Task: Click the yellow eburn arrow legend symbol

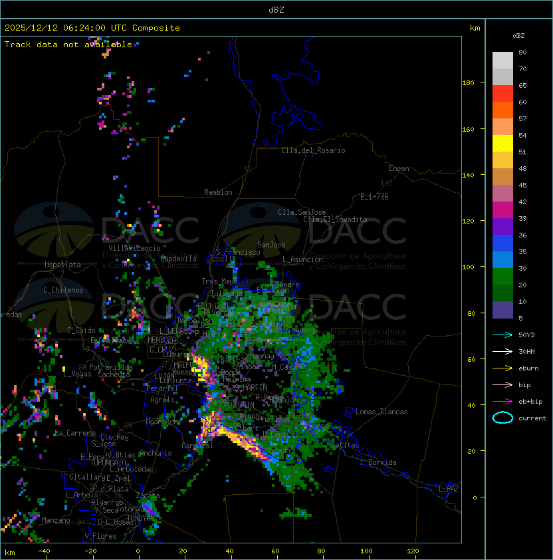Action: tap(502, 368)
